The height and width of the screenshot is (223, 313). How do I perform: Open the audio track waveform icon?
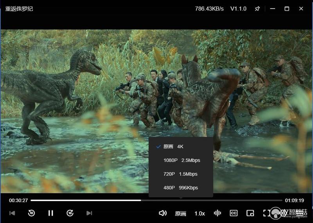tap(218, 213)
